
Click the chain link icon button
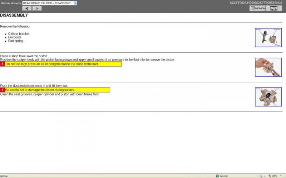(x=257, y=9)
